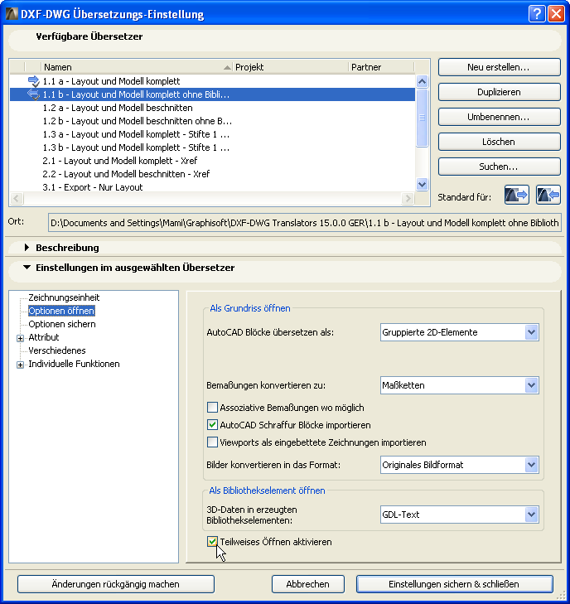570x604 pixels.
Task: Click horizontal scroll left arrow in list
Action: click(x=17, y=198)
